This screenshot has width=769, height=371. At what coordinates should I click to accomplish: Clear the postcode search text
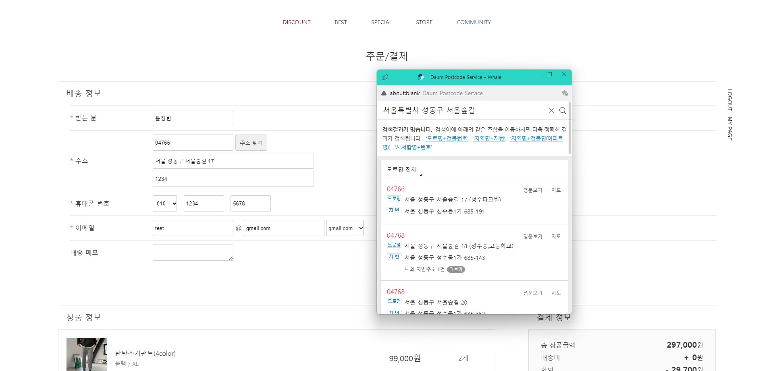coord(551,110)
